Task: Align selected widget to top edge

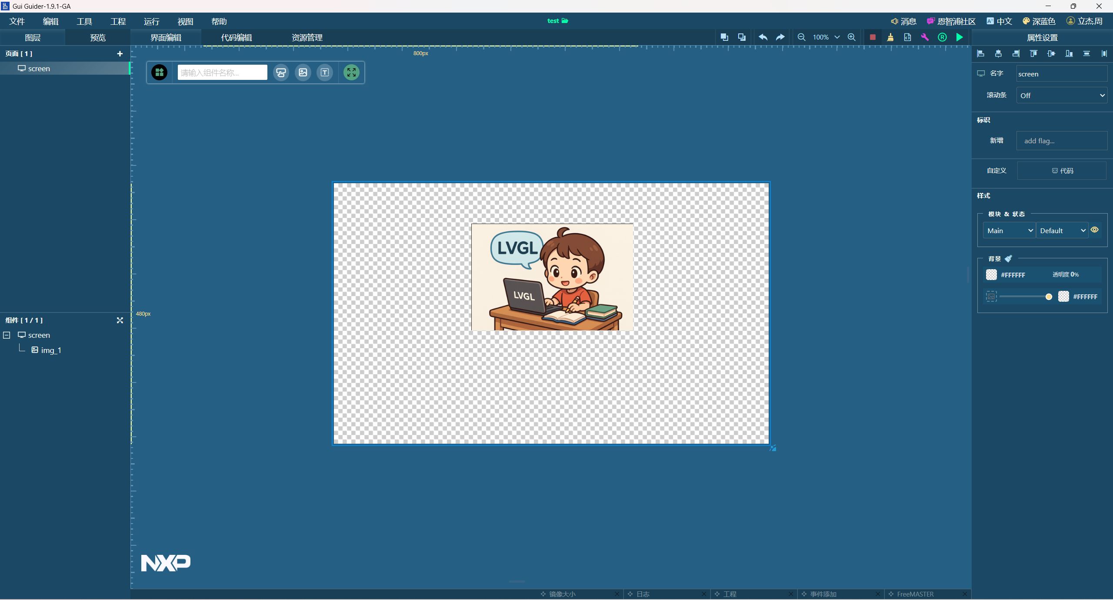Action: pyautogui.click(x=1033, y=53)
